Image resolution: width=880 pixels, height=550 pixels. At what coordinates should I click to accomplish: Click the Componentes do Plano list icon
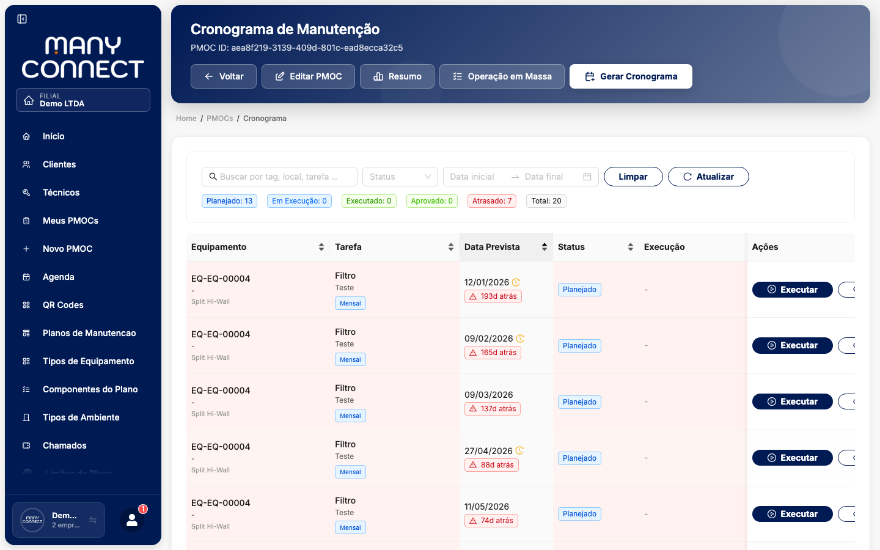pos(26,389)
